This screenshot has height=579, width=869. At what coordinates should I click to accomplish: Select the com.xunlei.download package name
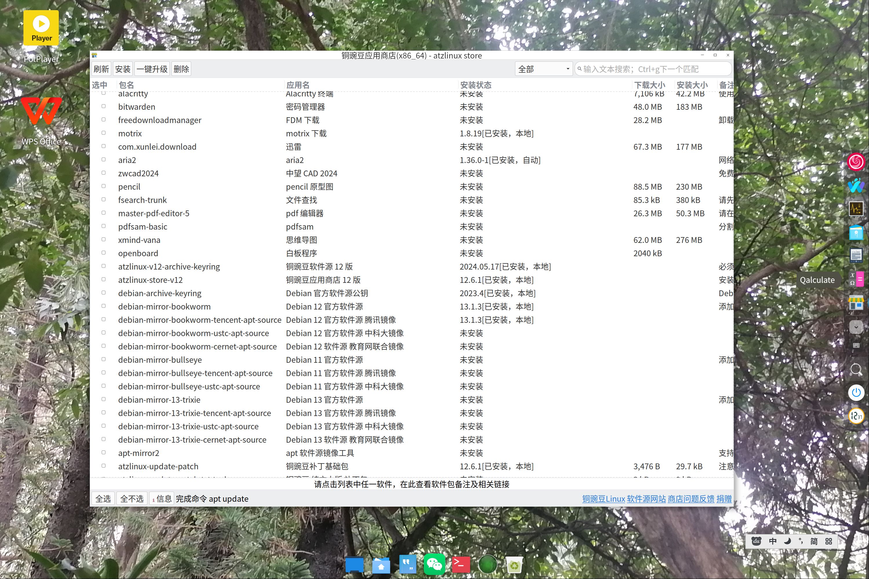pos(157,146)
